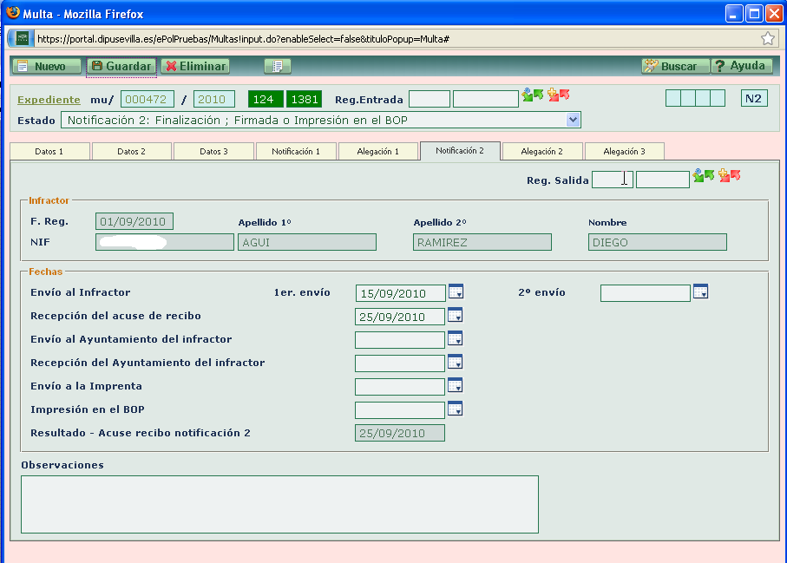This screenshot has width=787, height=563.
Task: Click the bookmark star in the address bar
Action: [767, 37]
